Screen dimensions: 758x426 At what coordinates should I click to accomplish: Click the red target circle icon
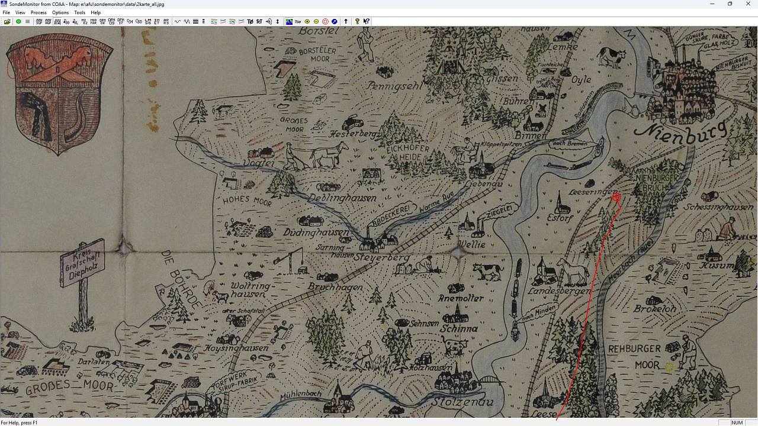325,21
